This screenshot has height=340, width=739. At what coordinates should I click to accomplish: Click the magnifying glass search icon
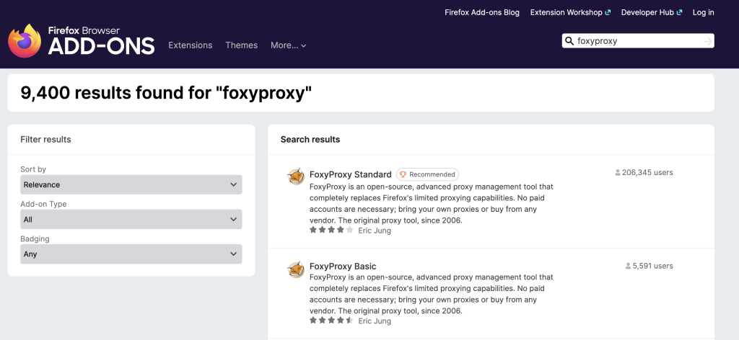coord(569,41)
